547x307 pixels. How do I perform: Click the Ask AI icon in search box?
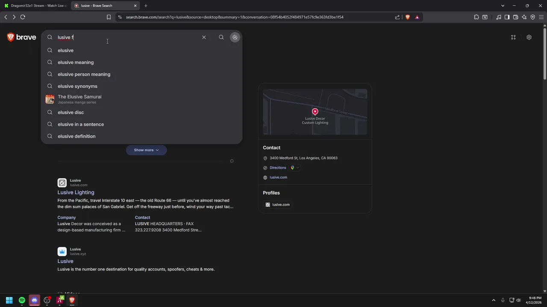[x=235, y=37]
